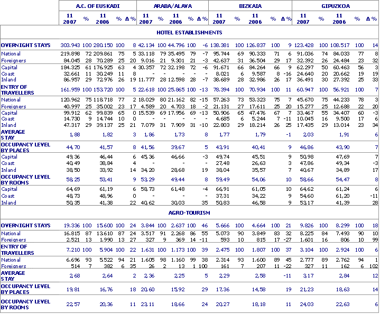Select the GIPUZKOA column header
Screen dimensions: 380x314
click(336, 6)
